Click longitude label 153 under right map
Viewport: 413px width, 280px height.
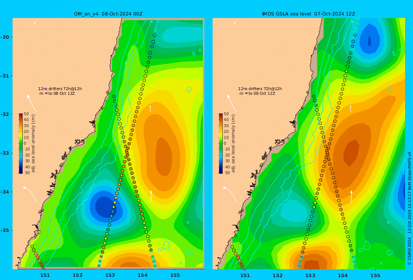pos(310,275)
